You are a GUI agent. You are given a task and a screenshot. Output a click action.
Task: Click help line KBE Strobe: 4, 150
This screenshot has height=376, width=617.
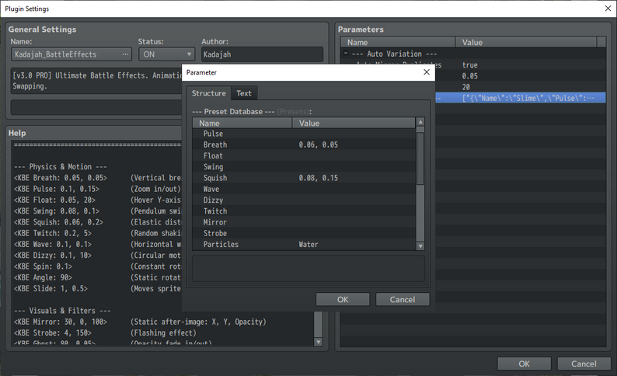[52, 332]
